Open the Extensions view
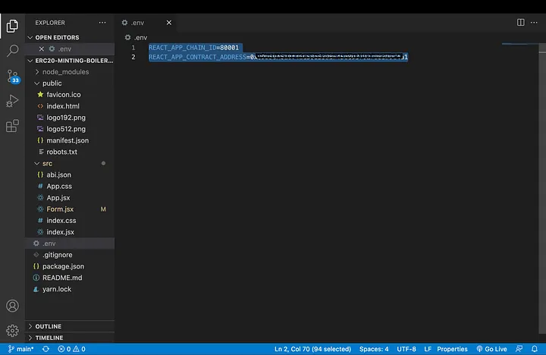 click(x=12, y=126)
